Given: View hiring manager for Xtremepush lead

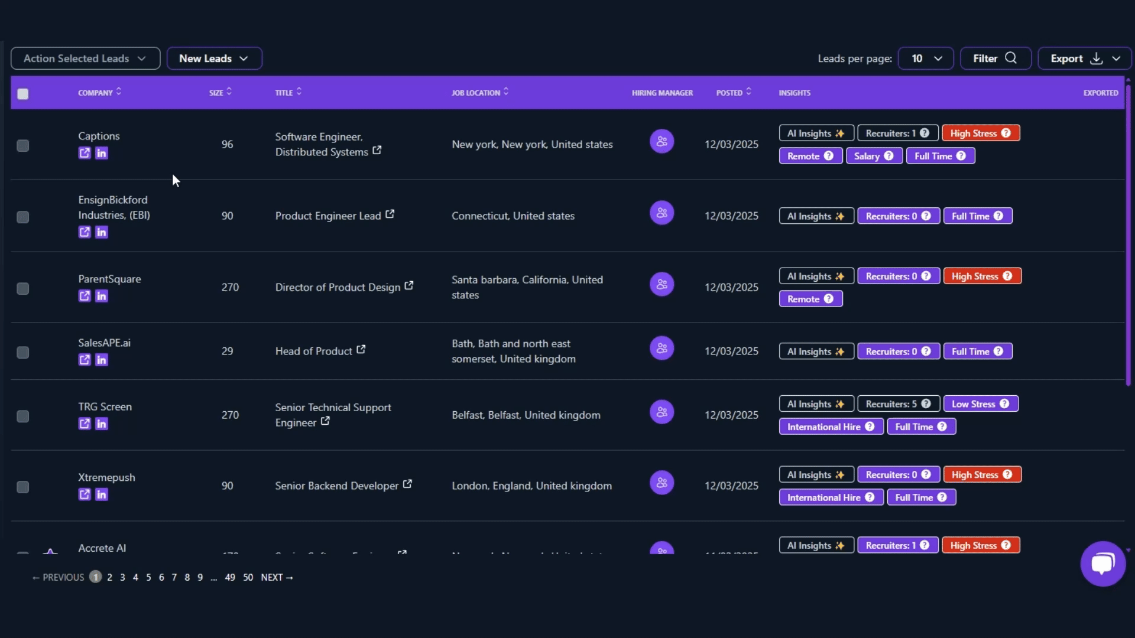Looking at the screenshot, I should (661, 483).
